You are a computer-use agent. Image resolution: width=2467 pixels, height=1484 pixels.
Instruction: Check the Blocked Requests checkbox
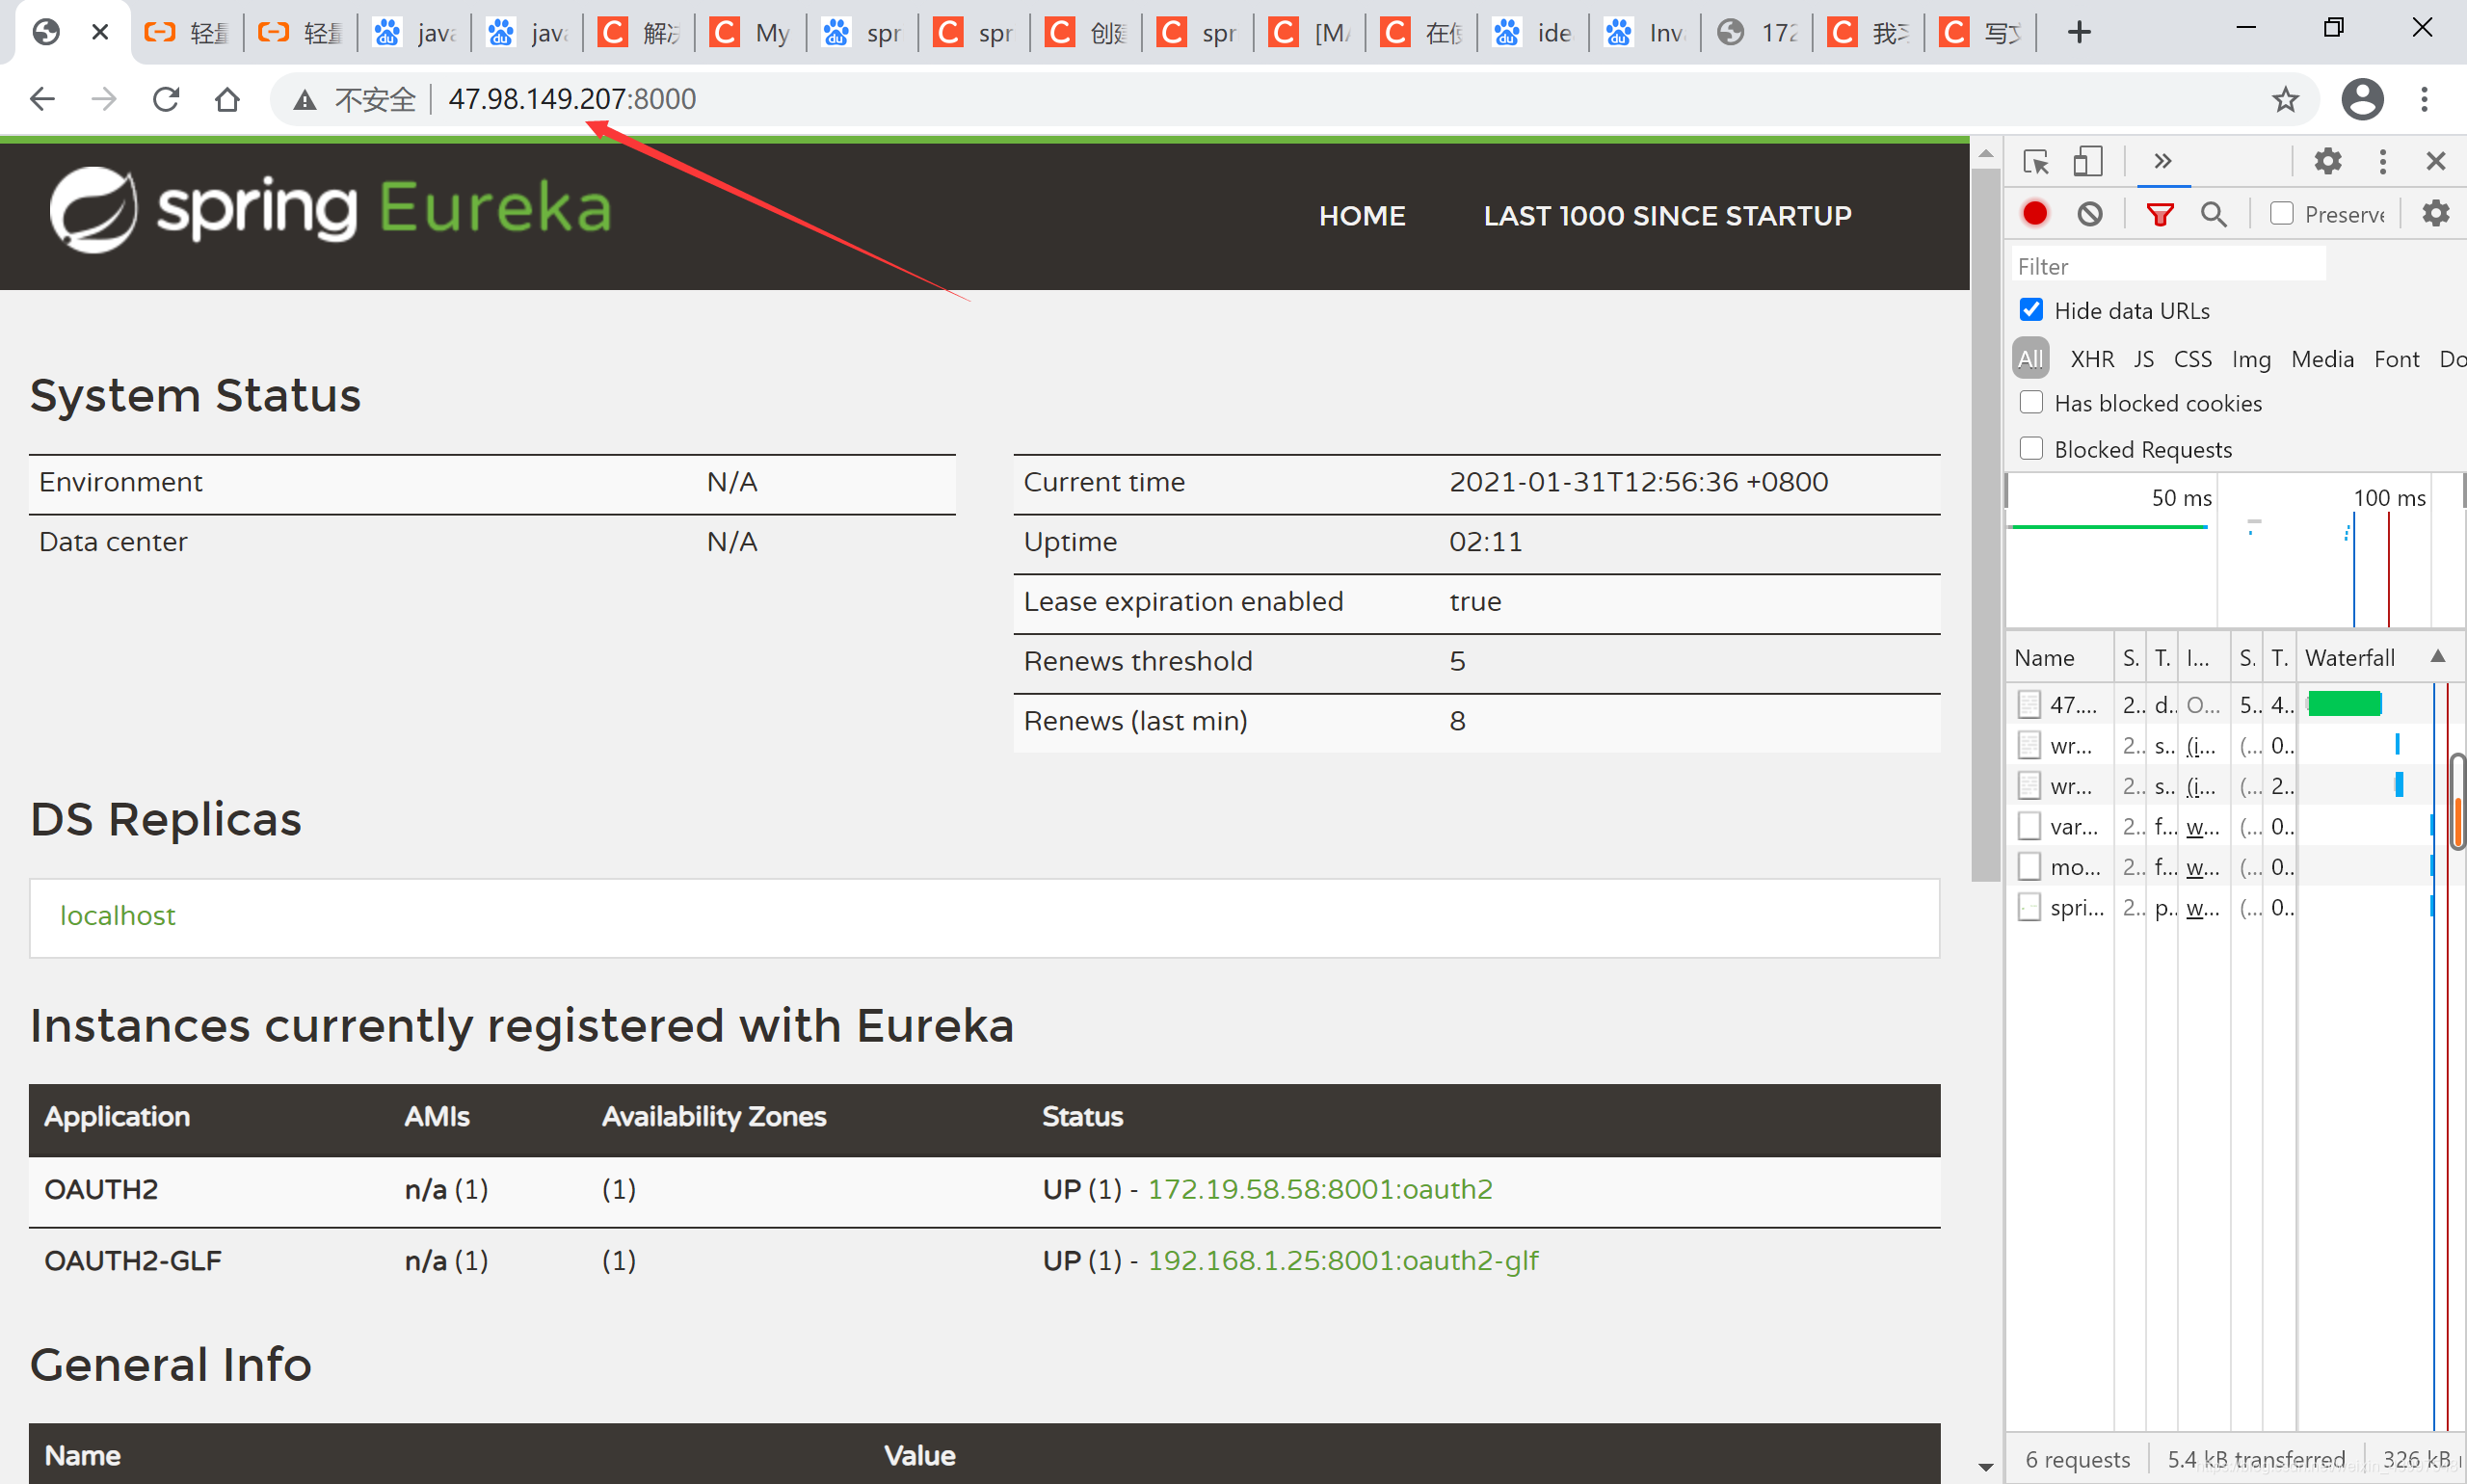click(2031, 449)
